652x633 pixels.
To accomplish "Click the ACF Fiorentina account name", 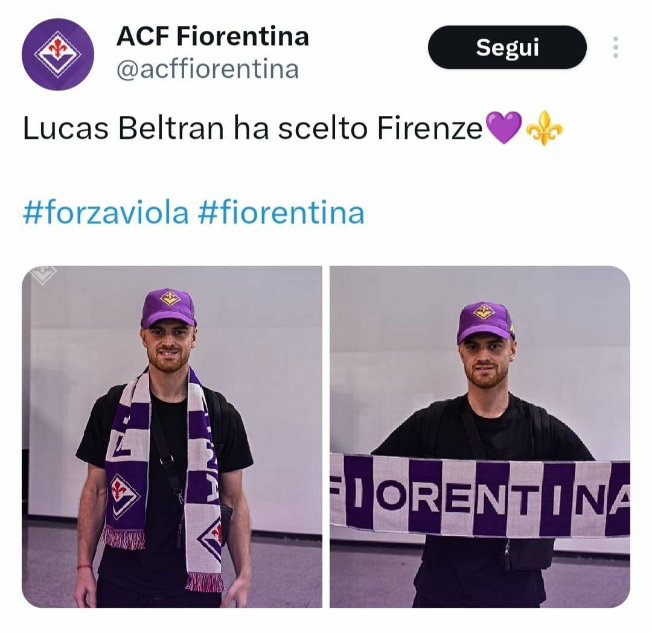I will [x=213, y=36].
